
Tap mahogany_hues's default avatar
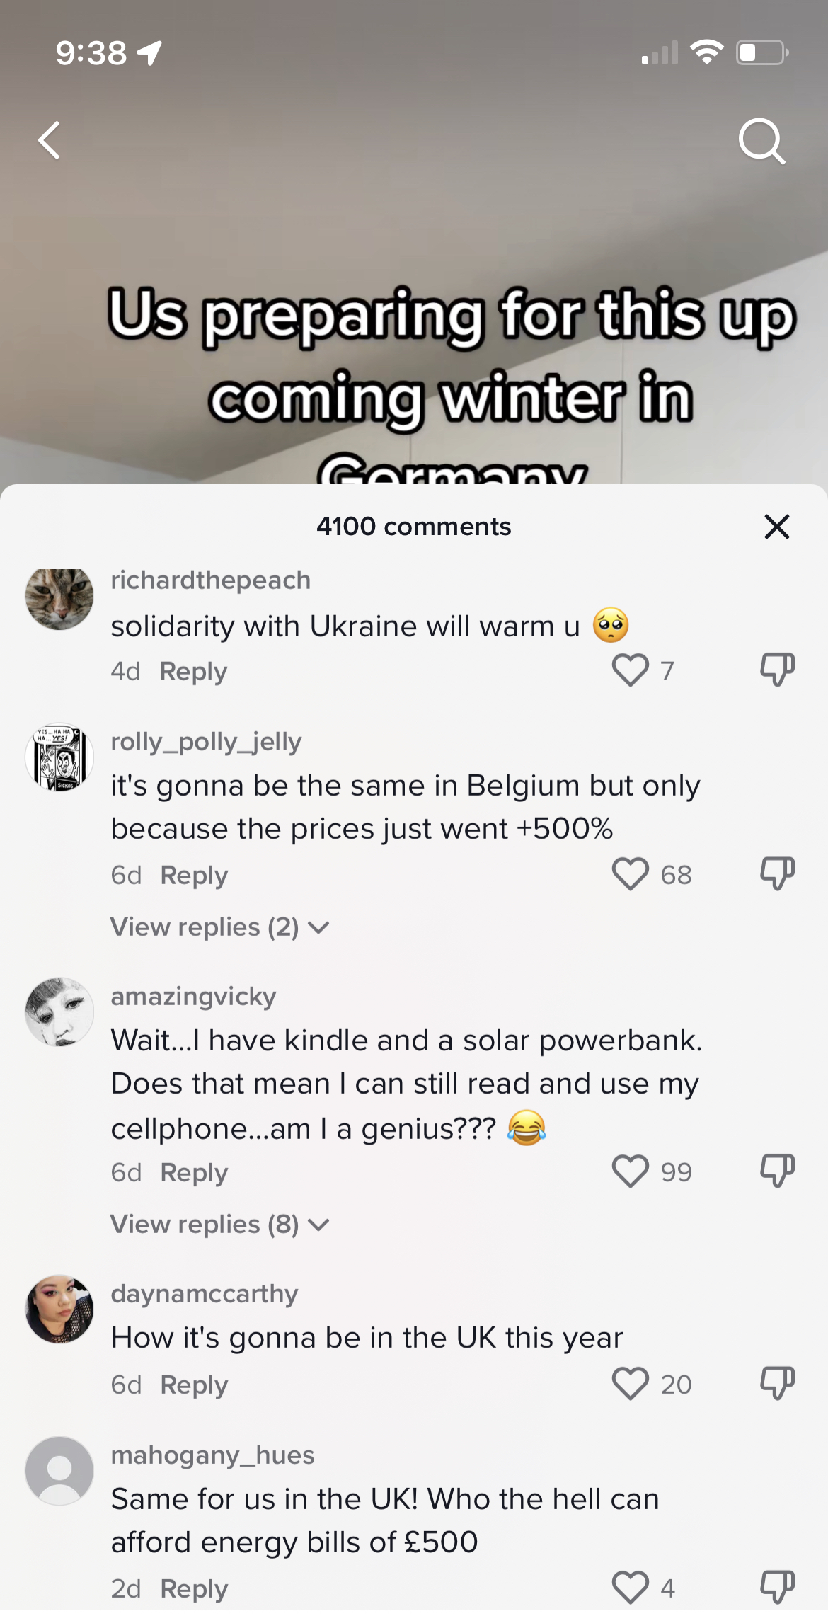click(59, 1471)
